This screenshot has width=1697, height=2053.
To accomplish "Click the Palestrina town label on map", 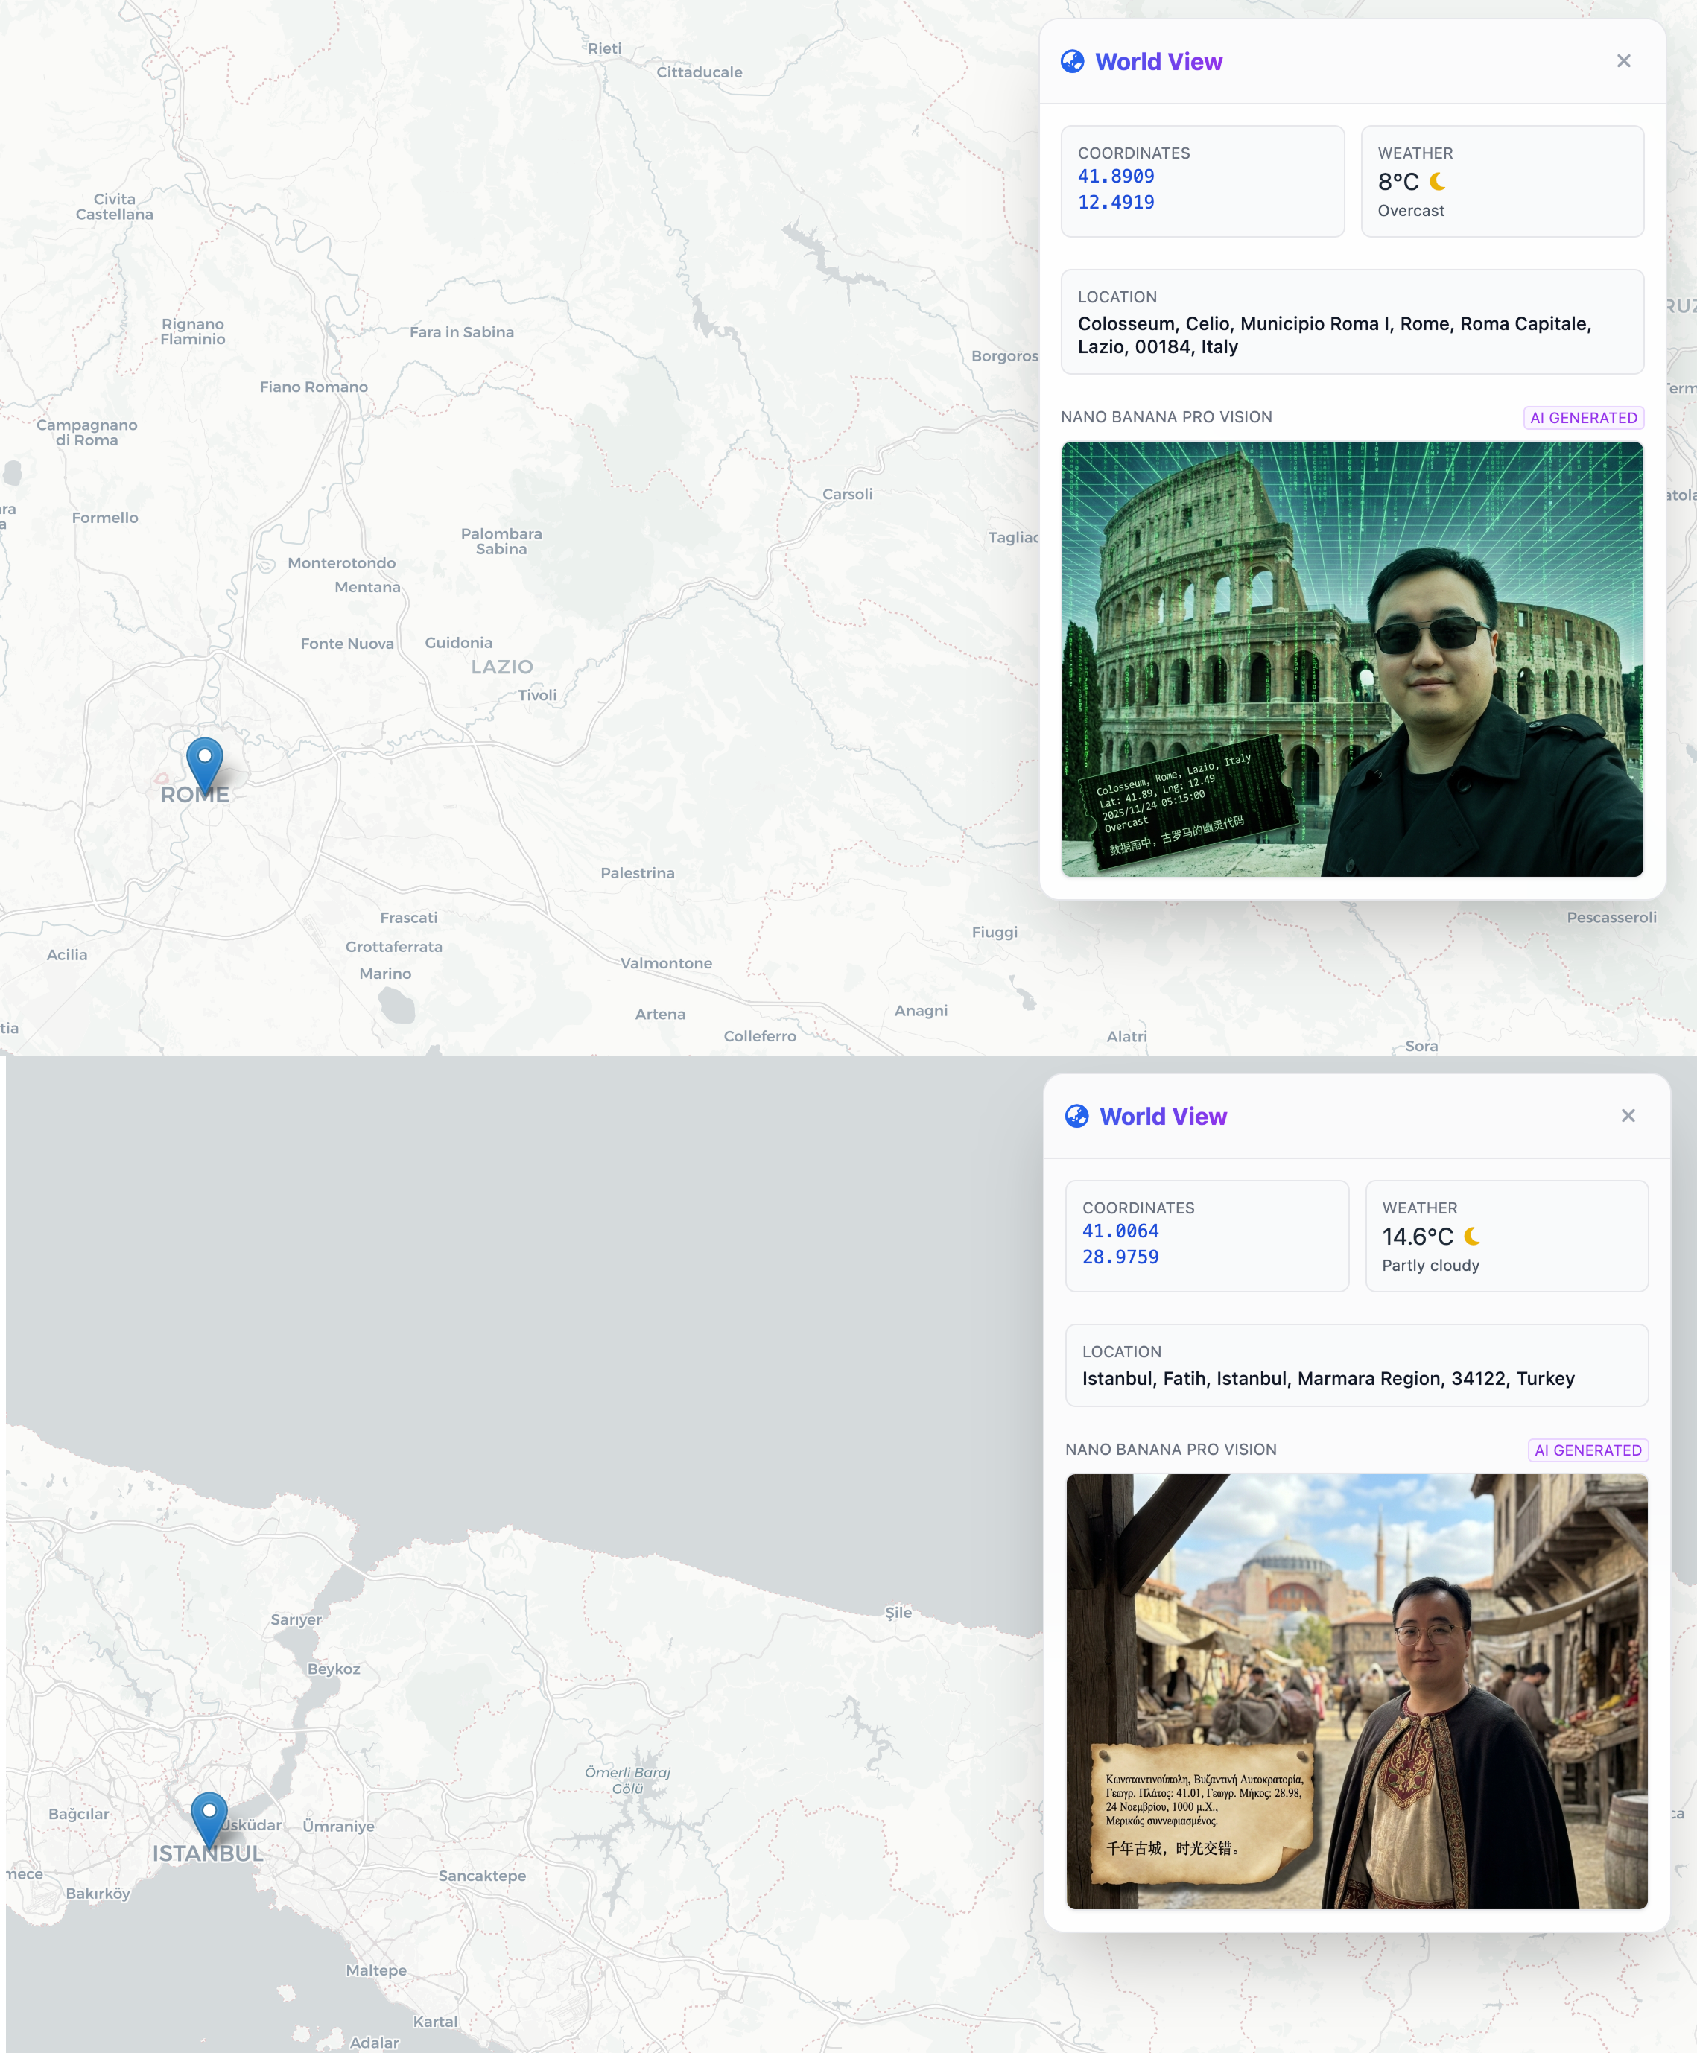I will tap(636, 873).
